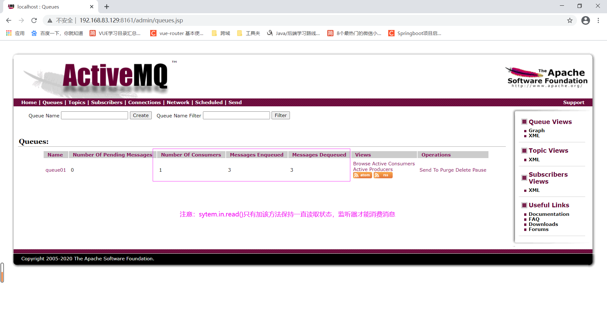
Task: Click the browser back arrow
Action: coord(9,20)
